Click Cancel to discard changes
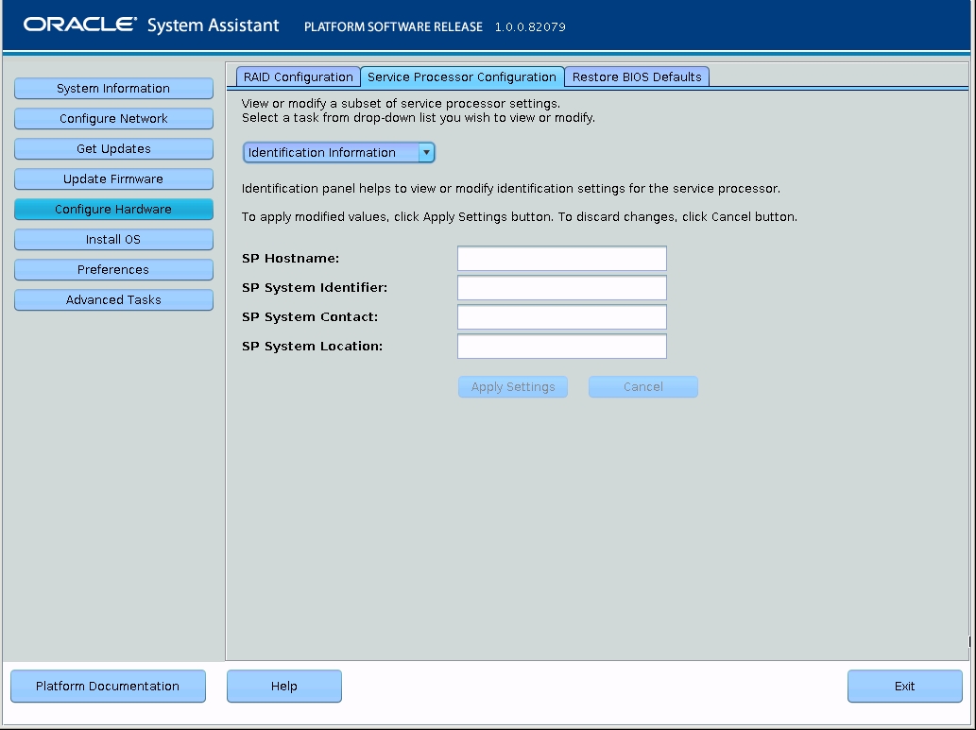The height and width of the screenshot is (730, 976). 643,386
